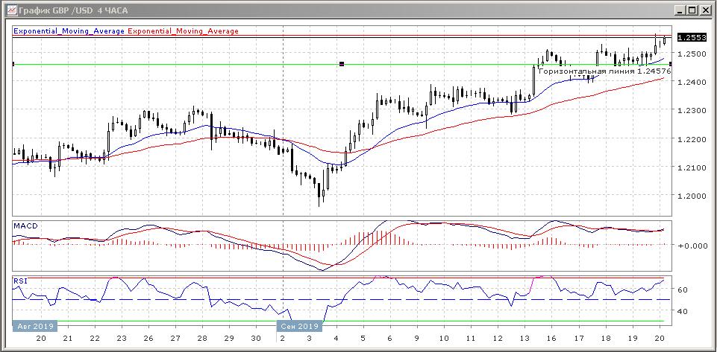This screenshot has height=352, width=717.
Task: Click the +0.000 MACD scale label
Action: point(691,245)
